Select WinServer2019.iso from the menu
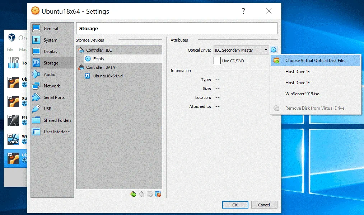The width and height of the screenshot is (364, 215). pos(302,94)
